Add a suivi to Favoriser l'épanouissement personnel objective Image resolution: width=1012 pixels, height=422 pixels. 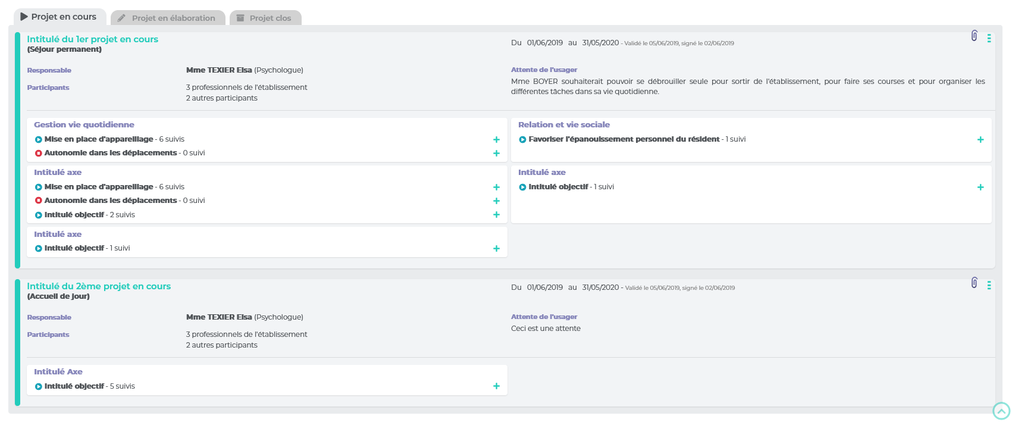pos(980,140)
